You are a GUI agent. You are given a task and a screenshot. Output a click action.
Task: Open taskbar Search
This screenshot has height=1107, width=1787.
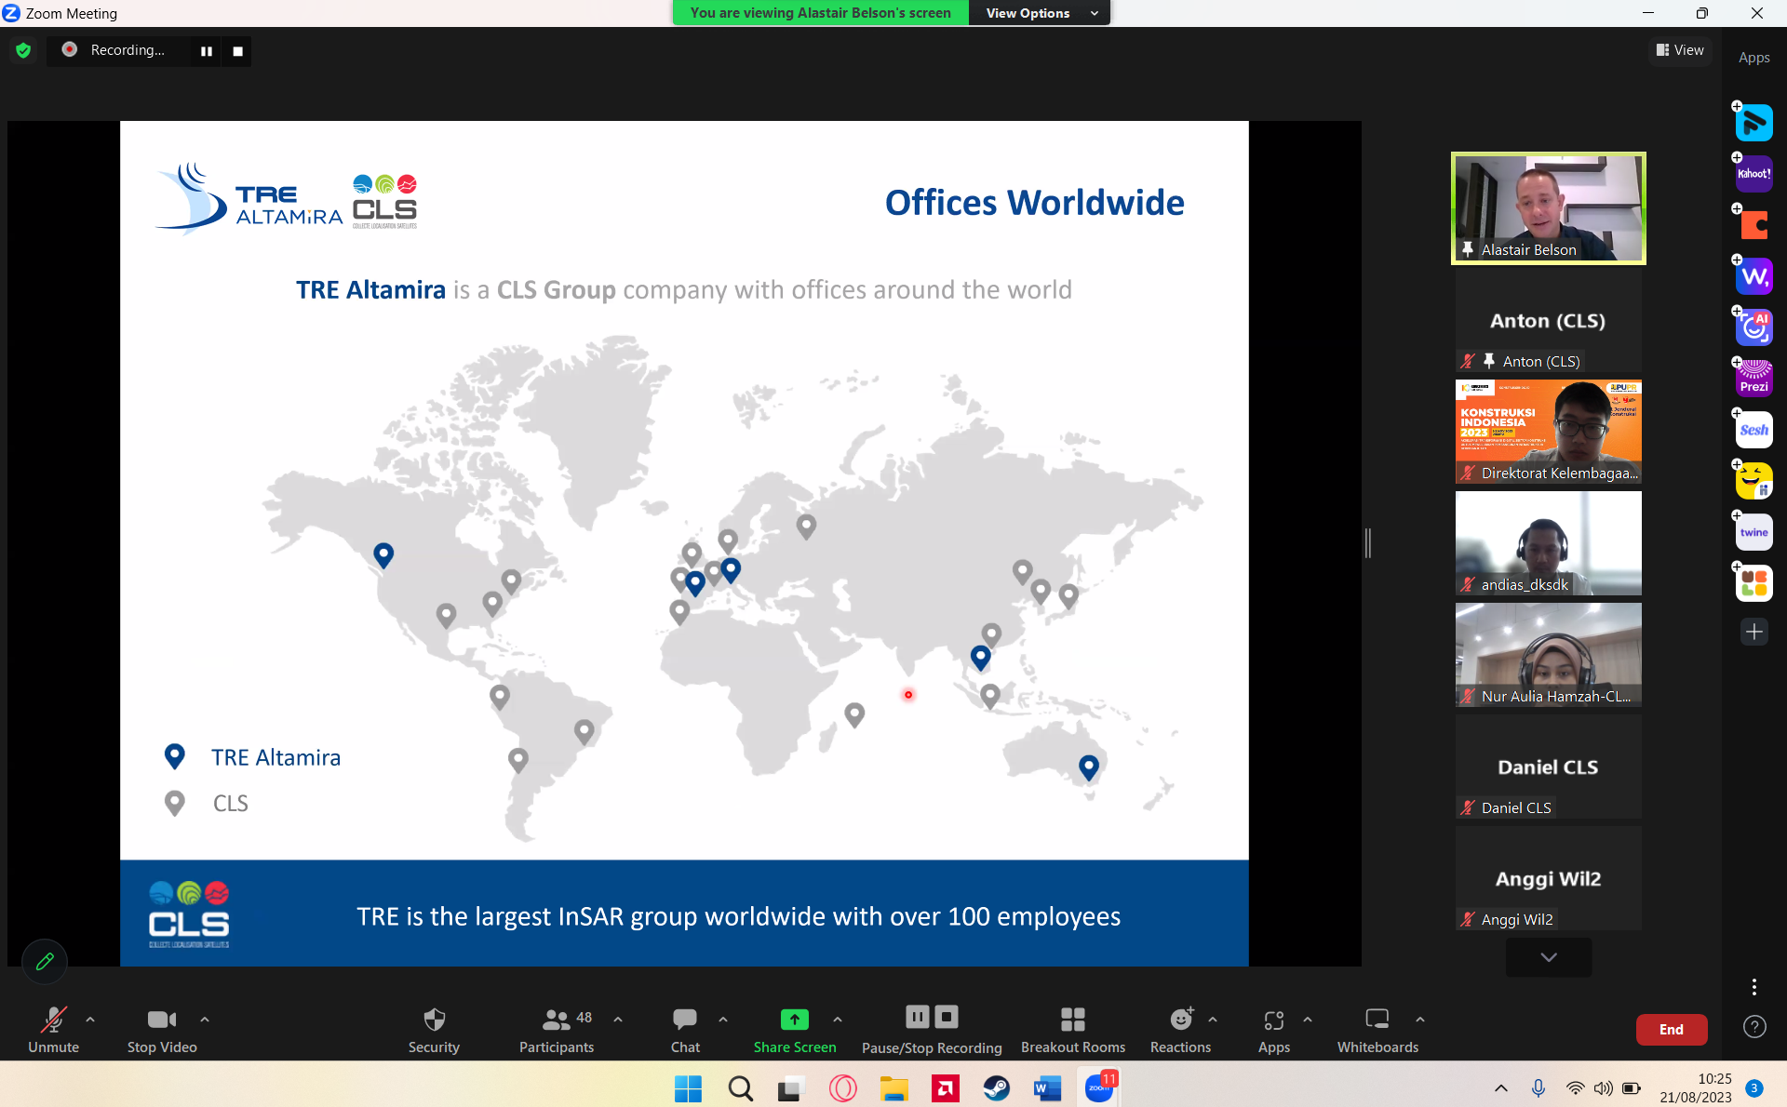click(x=740, y=1087)
